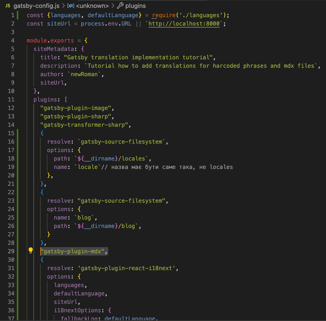This screenshot has height=321, width=326.
Task: Click the wrench icon beside plugins breadcrumb
Action: (x=120, y=6)
